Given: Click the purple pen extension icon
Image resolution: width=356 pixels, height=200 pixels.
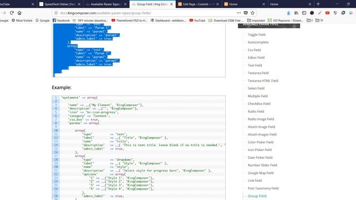Looking at the screenshot, I should [320, 13].
